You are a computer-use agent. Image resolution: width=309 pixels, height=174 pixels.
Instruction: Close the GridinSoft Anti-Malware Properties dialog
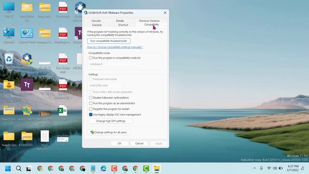165,13
